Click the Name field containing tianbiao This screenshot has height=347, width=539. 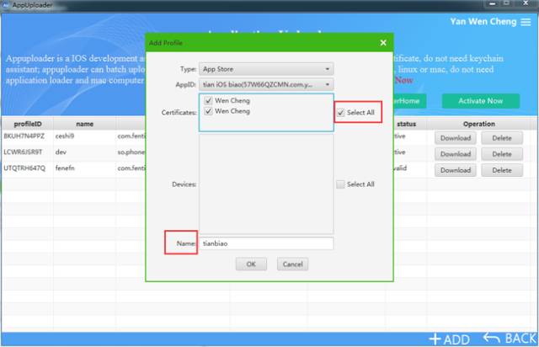click(x=266, y=243)
